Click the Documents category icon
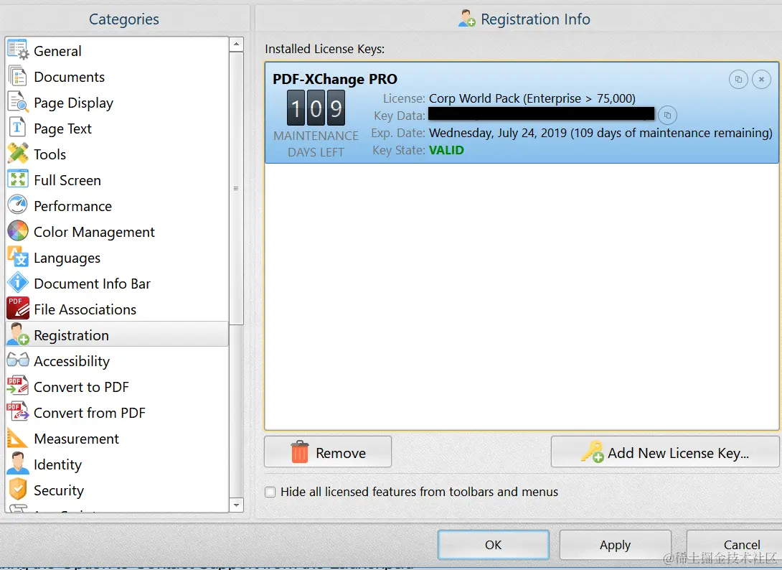782x570 pixels. (18, 76)
